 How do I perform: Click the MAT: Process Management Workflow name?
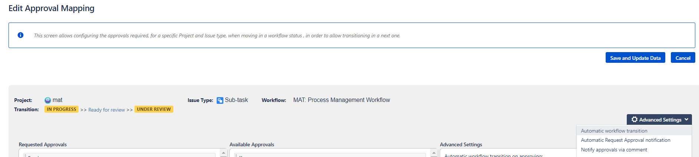point(342,100)
